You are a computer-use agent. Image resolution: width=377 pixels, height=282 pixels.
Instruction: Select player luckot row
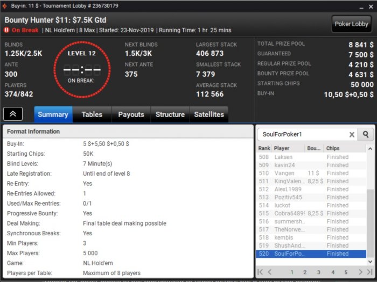pos(311,206)
